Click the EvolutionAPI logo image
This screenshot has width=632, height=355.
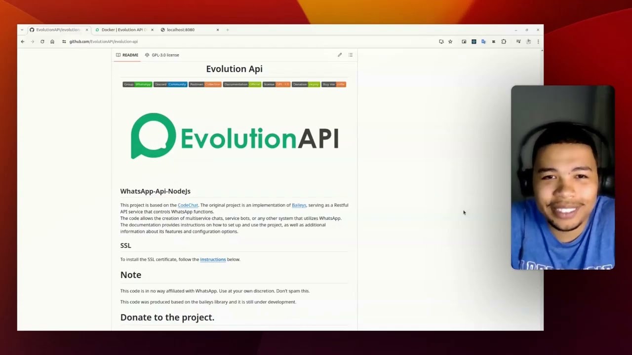coord(235,136)
